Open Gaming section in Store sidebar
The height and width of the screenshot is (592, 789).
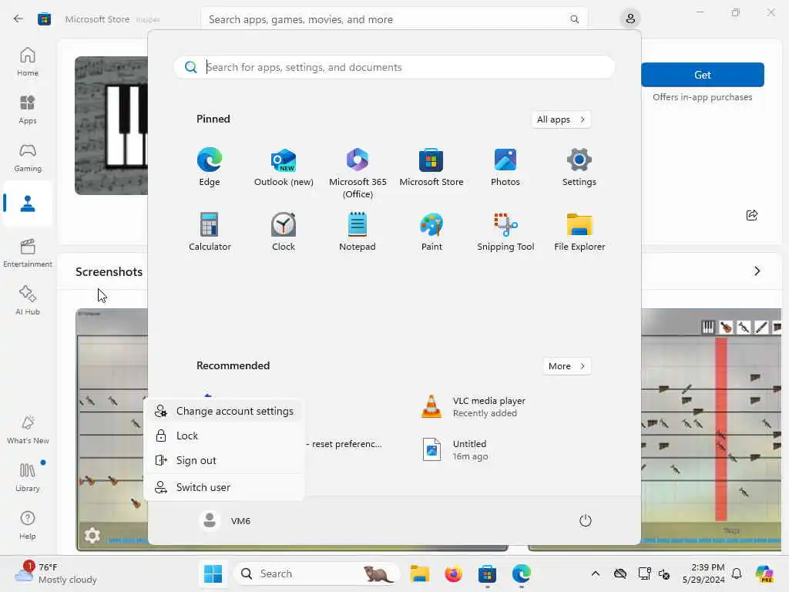pos(28,157)
